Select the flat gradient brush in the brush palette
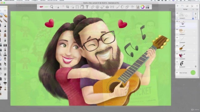Image resolution: width=200 pixels, height=112 pixels. pyautogui.click(x=5, y=45)
